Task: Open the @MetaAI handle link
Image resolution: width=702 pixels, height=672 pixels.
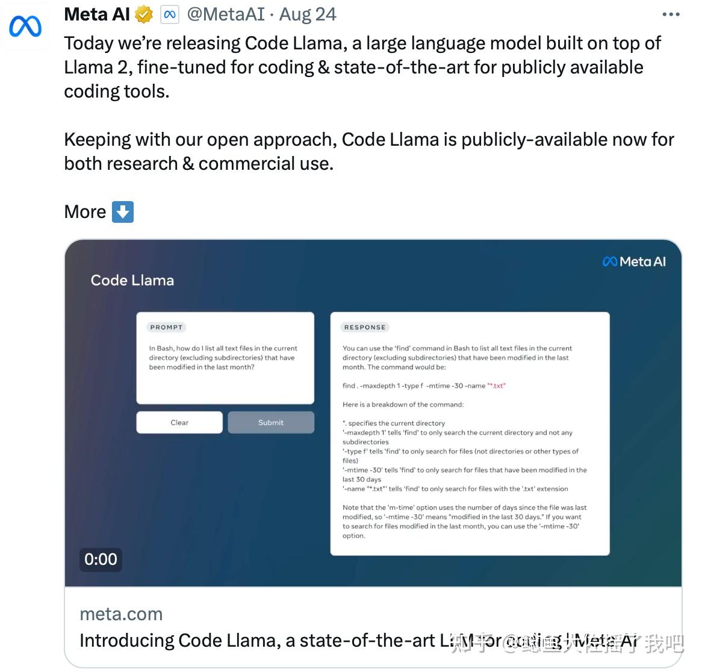Action: pos(226,15)
